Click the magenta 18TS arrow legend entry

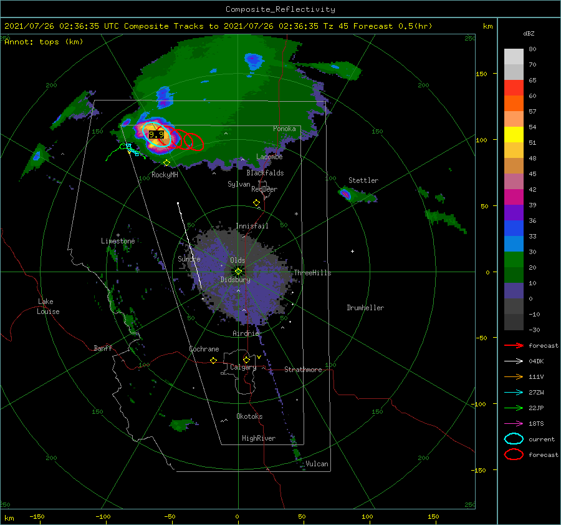[x=514, y=424]
